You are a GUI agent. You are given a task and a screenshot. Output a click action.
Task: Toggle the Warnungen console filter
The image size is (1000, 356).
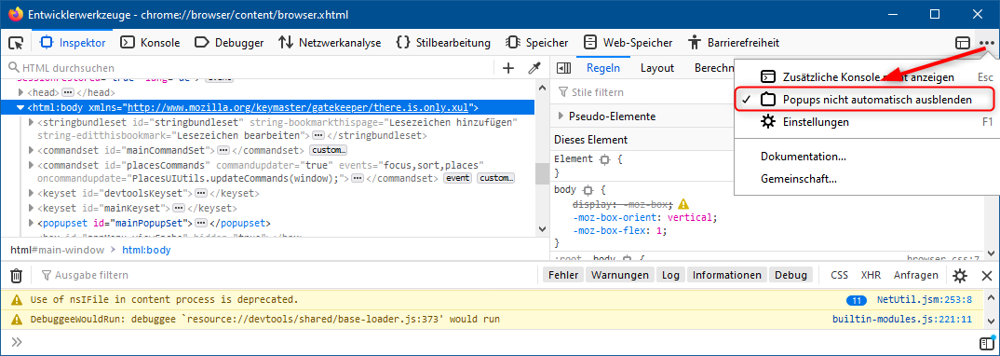click(x=620, y=275)
